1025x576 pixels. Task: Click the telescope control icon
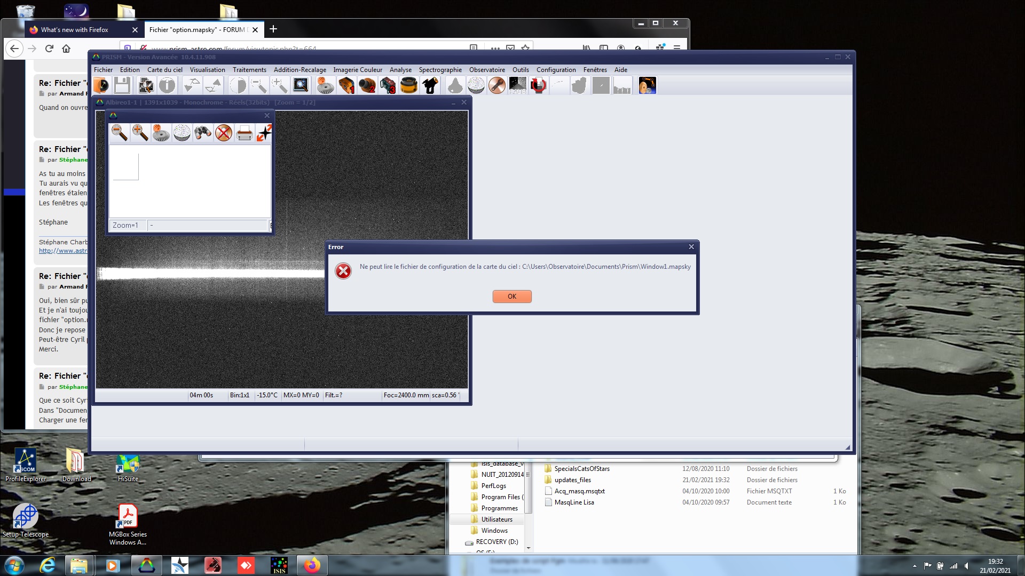430,85
